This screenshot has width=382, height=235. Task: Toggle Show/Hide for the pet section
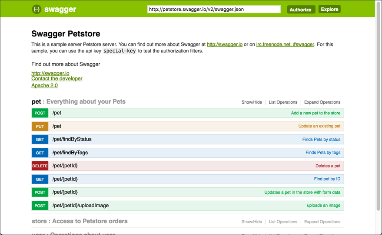[252, 102]
